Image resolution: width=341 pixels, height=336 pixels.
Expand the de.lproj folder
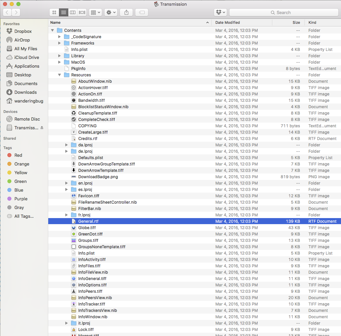[x=67, y=151]
